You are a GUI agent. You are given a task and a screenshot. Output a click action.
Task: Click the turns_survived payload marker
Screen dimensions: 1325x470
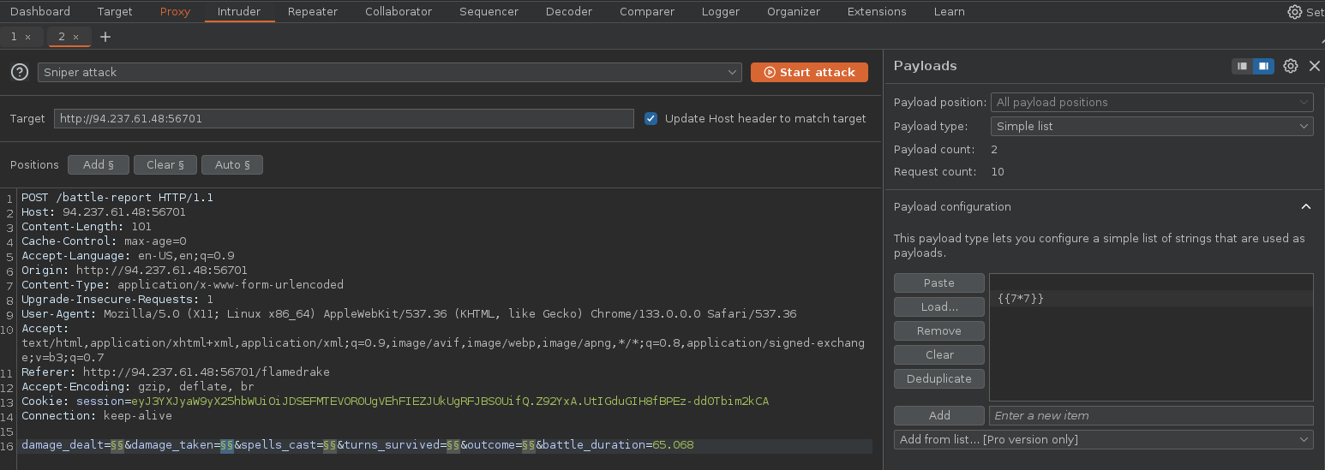[x=453, y=445]
